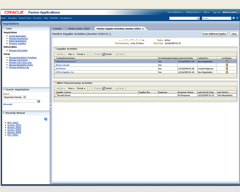Screen dimensions: 240x192
Task: Open Manage Cost Factors link
Action: coord(18,60)
